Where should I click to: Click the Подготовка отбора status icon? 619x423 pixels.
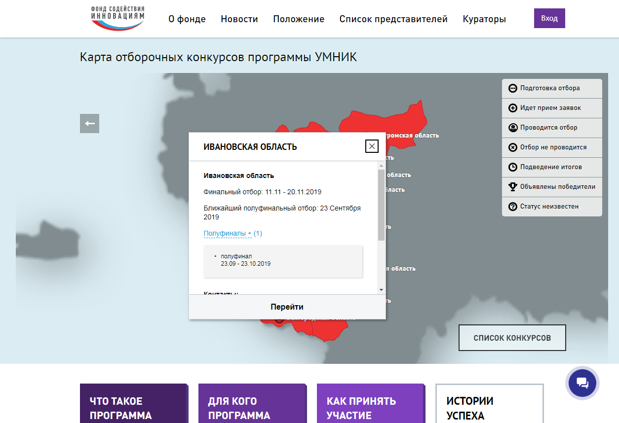513,88
